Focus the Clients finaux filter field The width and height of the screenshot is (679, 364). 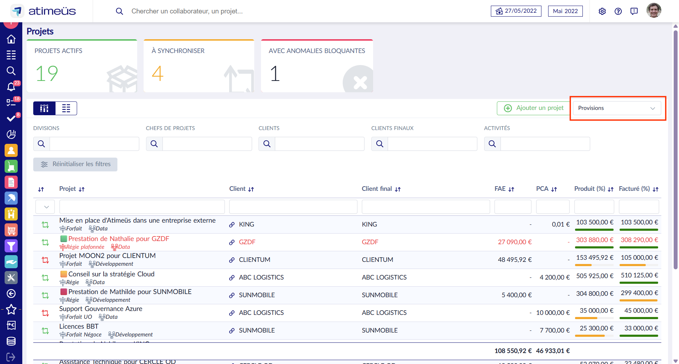pyautogui.click(x=433, y=144)
